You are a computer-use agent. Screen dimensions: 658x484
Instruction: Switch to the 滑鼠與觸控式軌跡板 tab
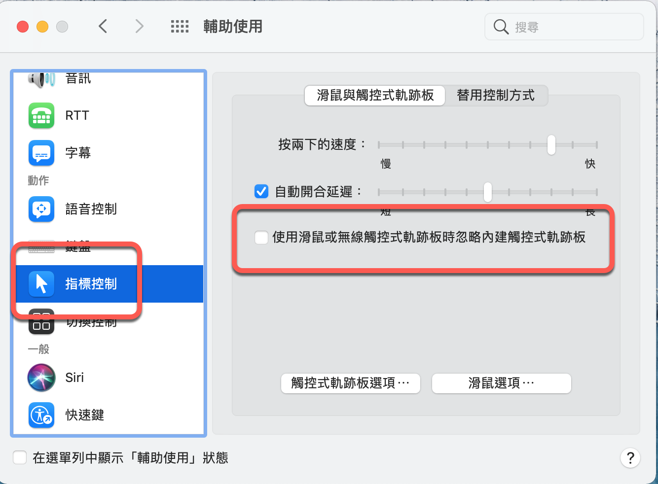(375, 95)
